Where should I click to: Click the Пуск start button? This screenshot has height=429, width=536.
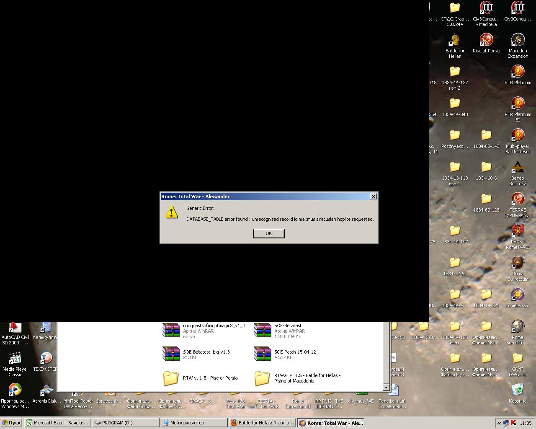(x=11, y=423)
